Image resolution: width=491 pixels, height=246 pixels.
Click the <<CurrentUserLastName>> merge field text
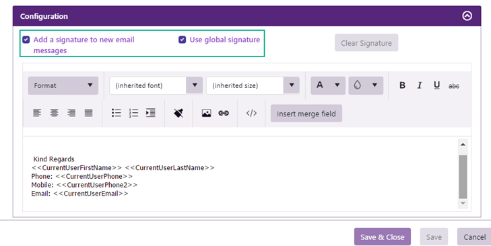click(170, 168)
